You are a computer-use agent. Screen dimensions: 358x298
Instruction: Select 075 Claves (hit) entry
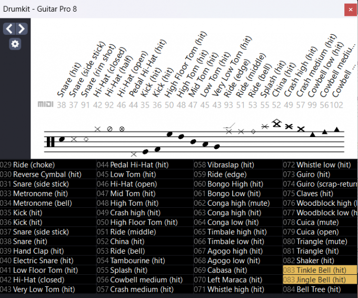click(314, 194)
